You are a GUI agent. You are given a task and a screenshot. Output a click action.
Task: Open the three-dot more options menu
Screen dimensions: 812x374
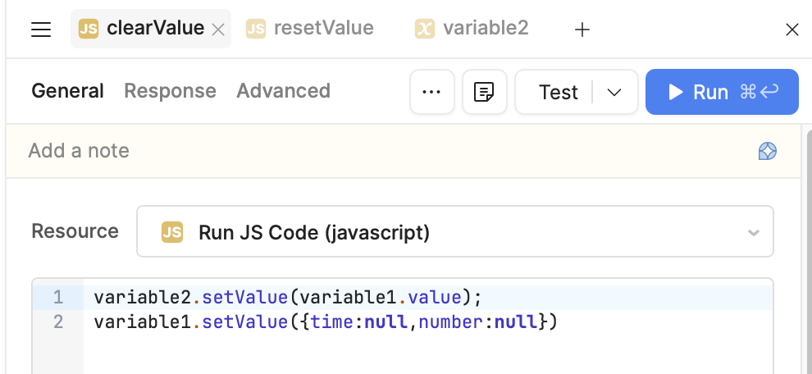tap(431, 92)
